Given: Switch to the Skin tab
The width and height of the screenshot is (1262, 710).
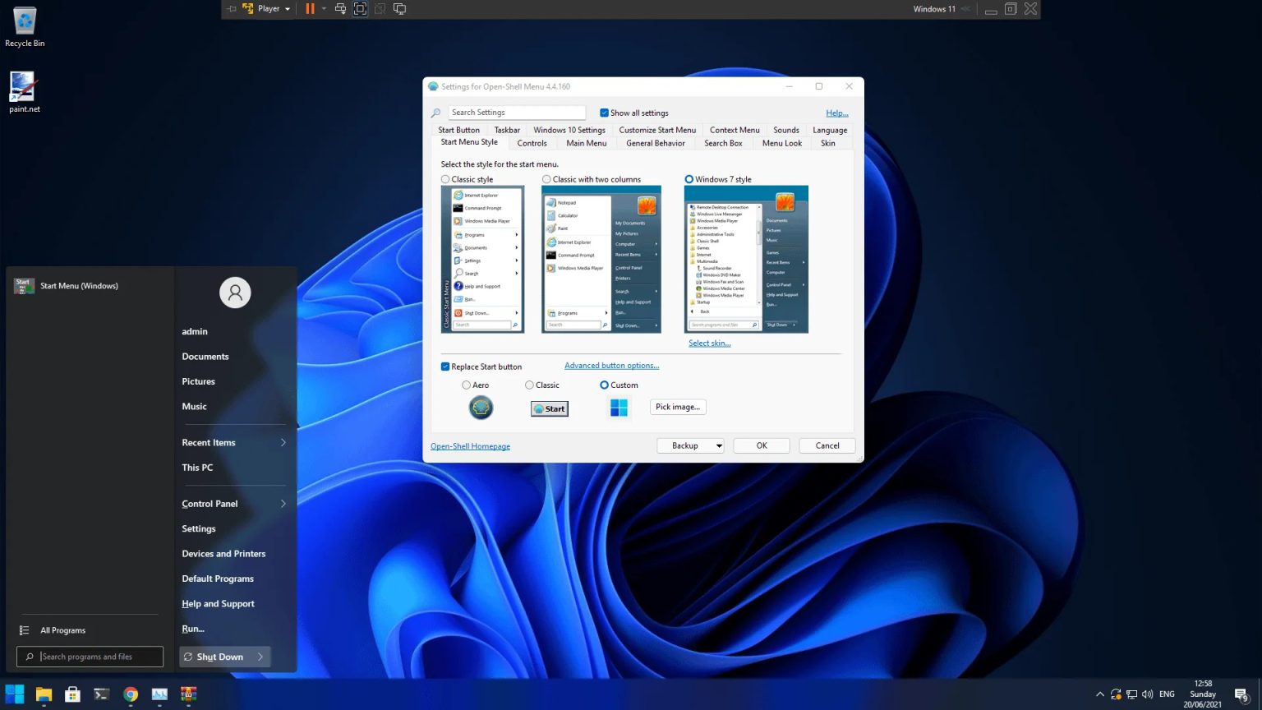Looking at the screenshot, I should (x=827, y=143).
